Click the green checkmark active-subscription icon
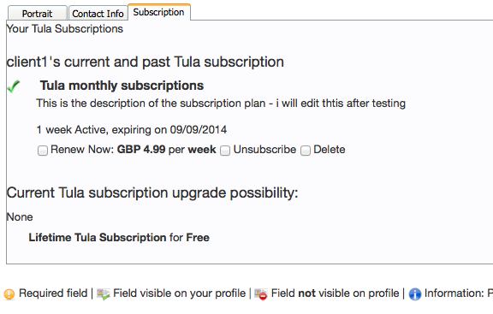 point(13,86)
